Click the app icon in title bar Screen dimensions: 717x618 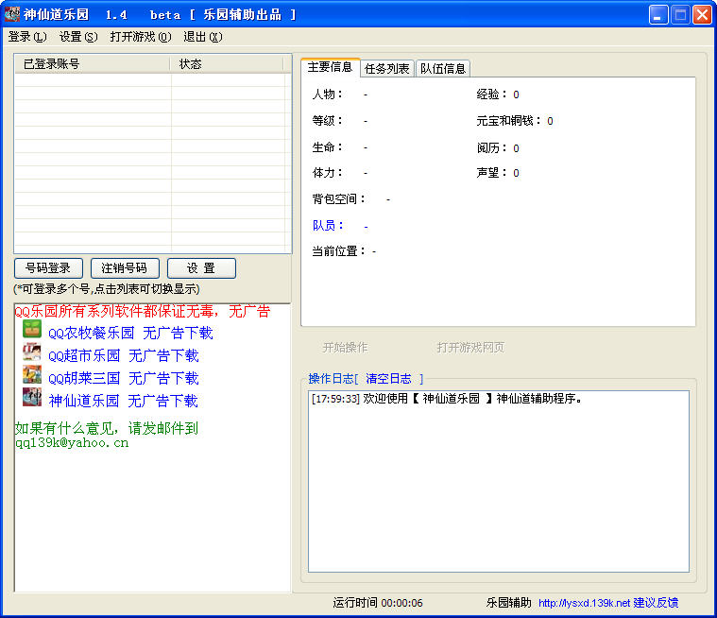click(12, 14)
